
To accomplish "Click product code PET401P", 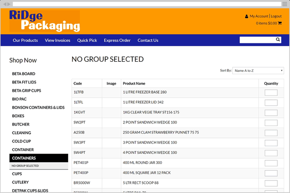I will point(81,163).
